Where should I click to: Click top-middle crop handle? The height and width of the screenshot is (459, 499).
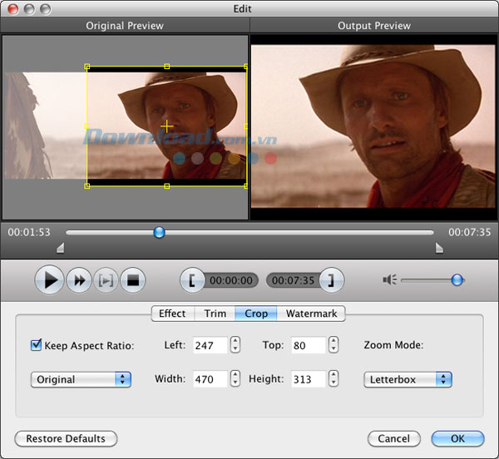pyautogui.click(x=166, y=67)
